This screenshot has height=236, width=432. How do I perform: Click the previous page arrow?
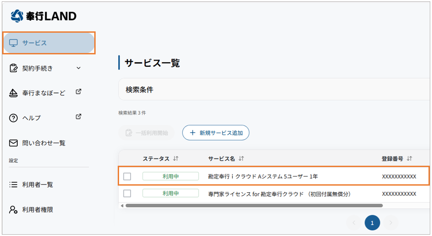354,223
